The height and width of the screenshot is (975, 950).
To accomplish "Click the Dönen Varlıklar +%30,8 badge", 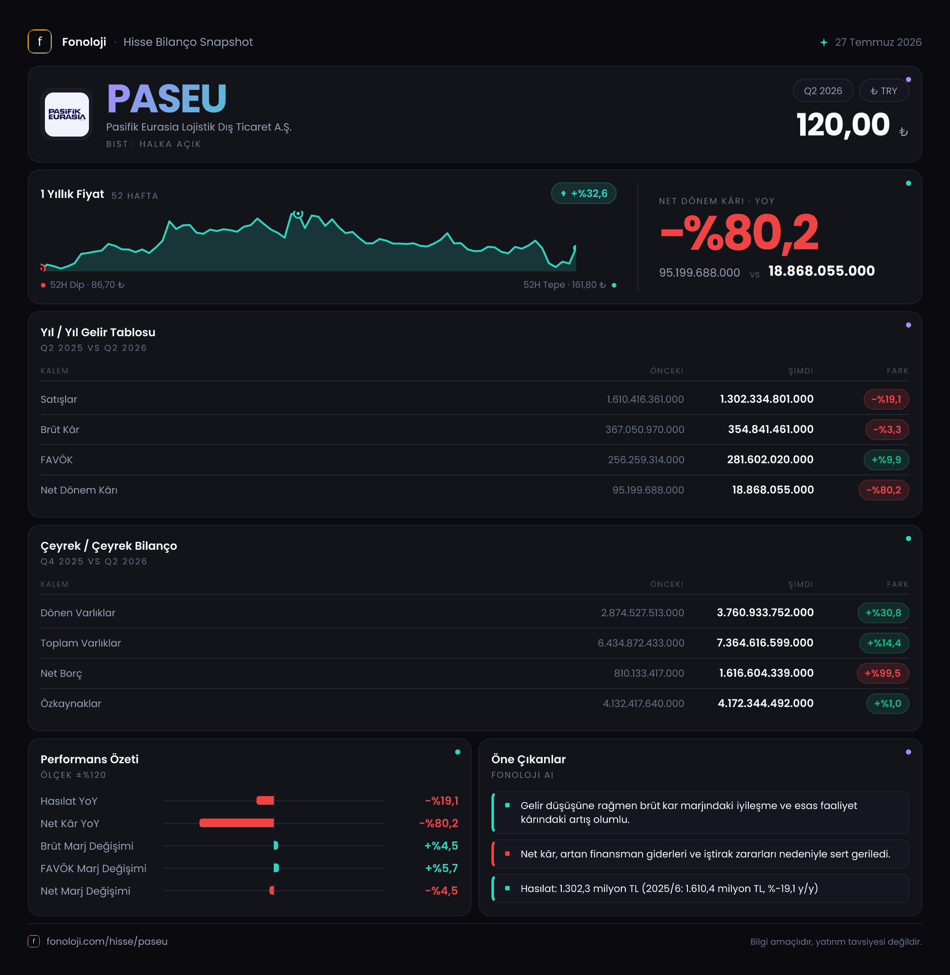I will [883, 613].
